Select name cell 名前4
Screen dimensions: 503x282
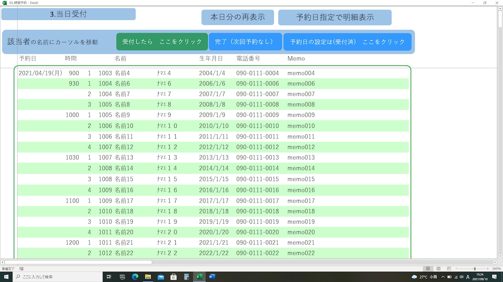pos(122,73)
